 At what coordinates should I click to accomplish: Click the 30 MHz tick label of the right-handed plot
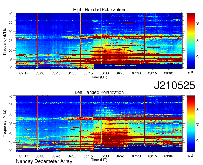pos(10,32)
